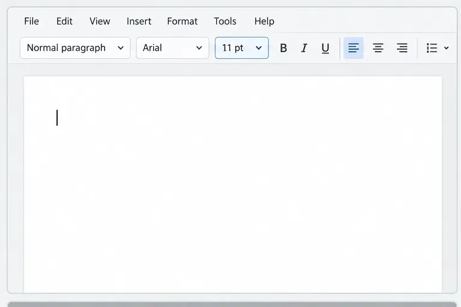The width and height of the screenshot is (461, 307).
Task: Click inside the blank document page
Action: click(x=233, y=185)
